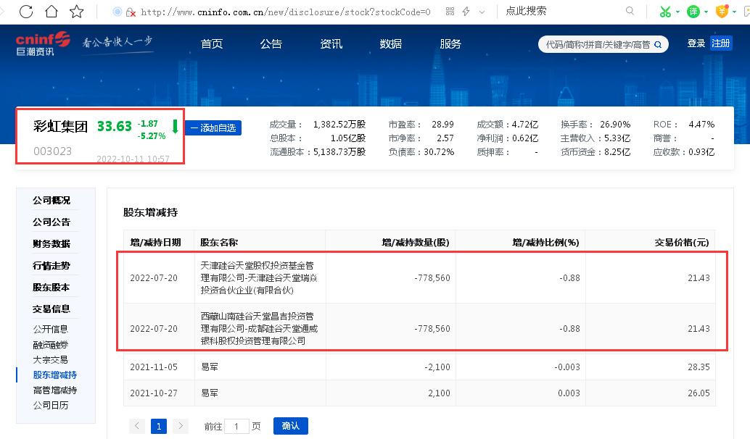Screen dimensions: 750x439
Task: Reload the page with the refresh icon
Action: click(x=26, y=12)
